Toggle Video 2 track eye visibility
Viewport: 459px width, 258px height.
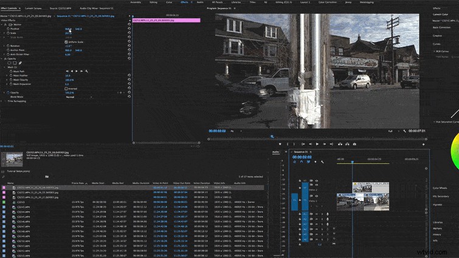coord(317,185)
